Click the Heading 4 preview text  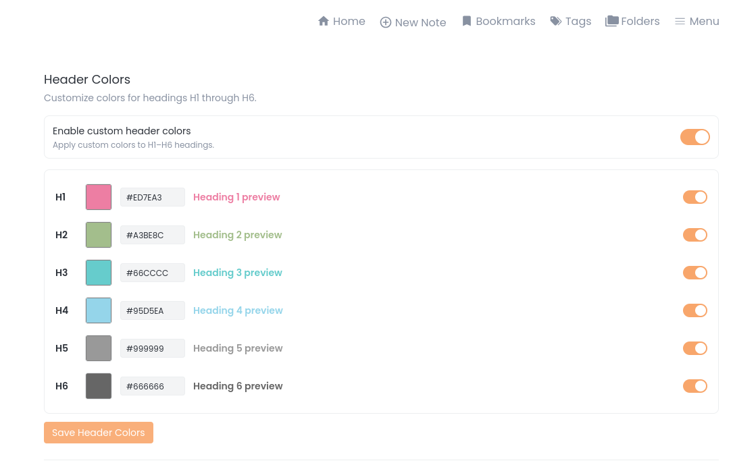point(238,310)
